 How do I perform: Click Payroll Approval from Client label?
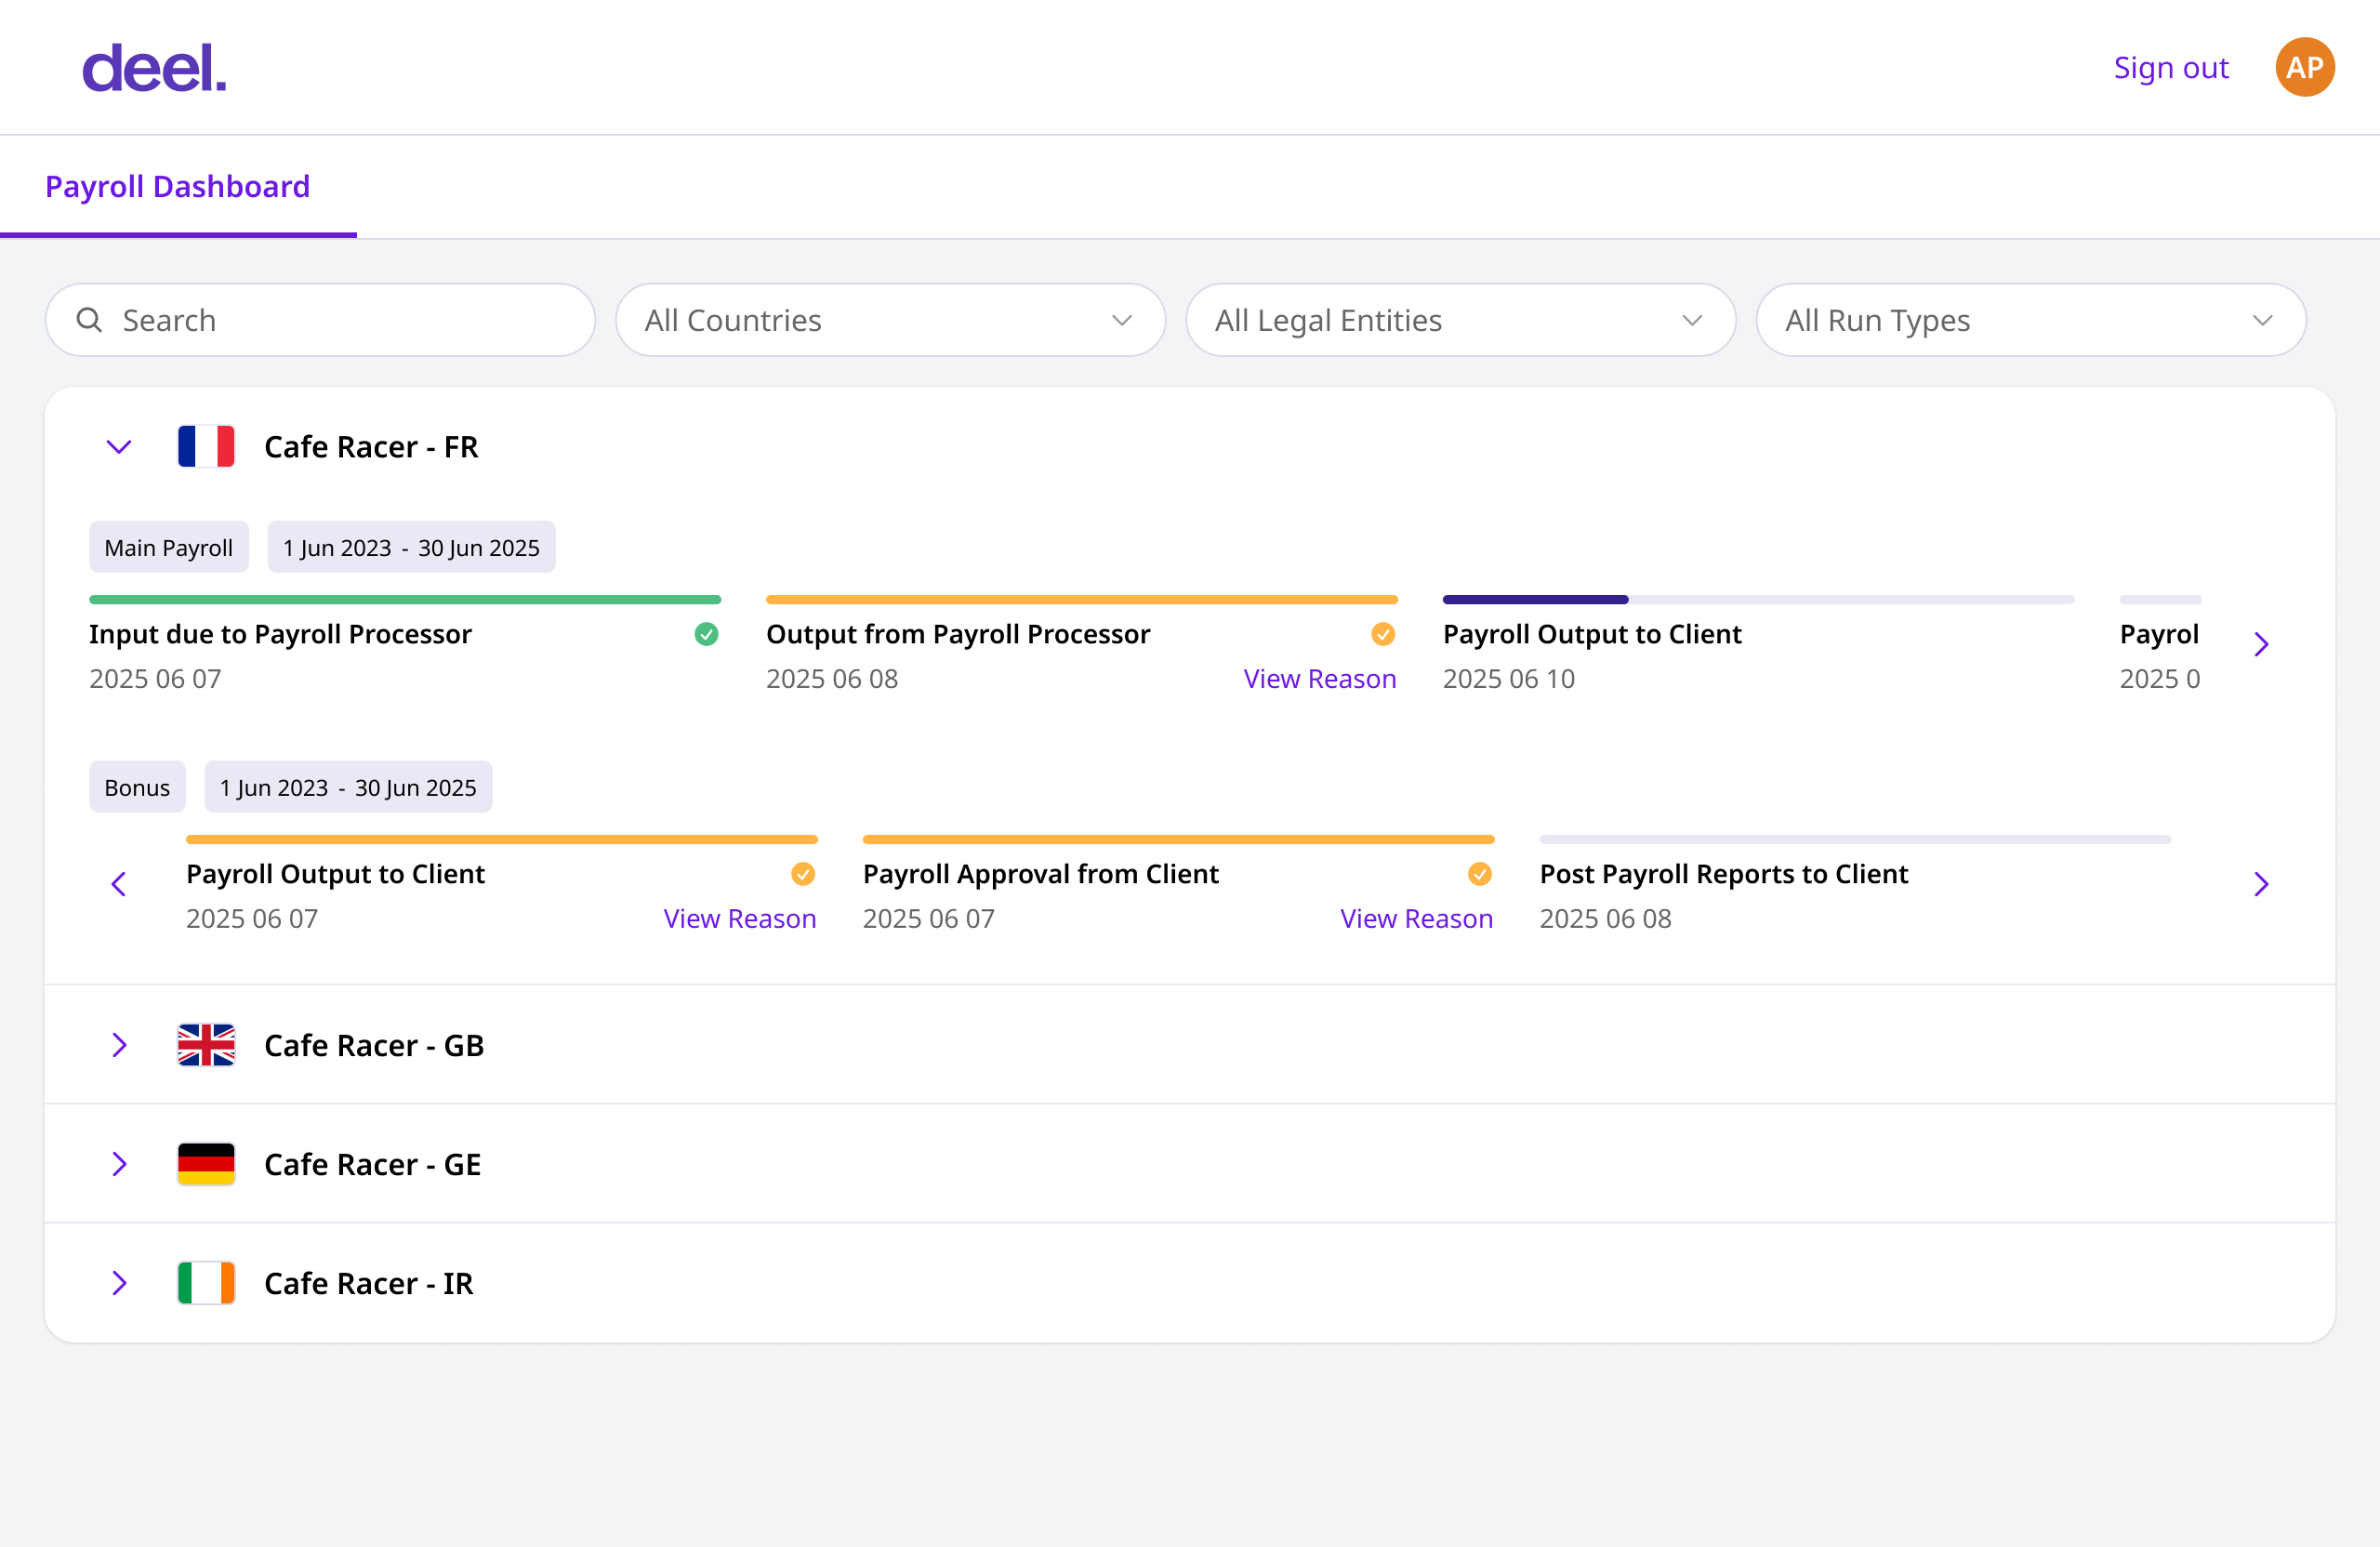pyautogui.click(x=1041, y=874)
